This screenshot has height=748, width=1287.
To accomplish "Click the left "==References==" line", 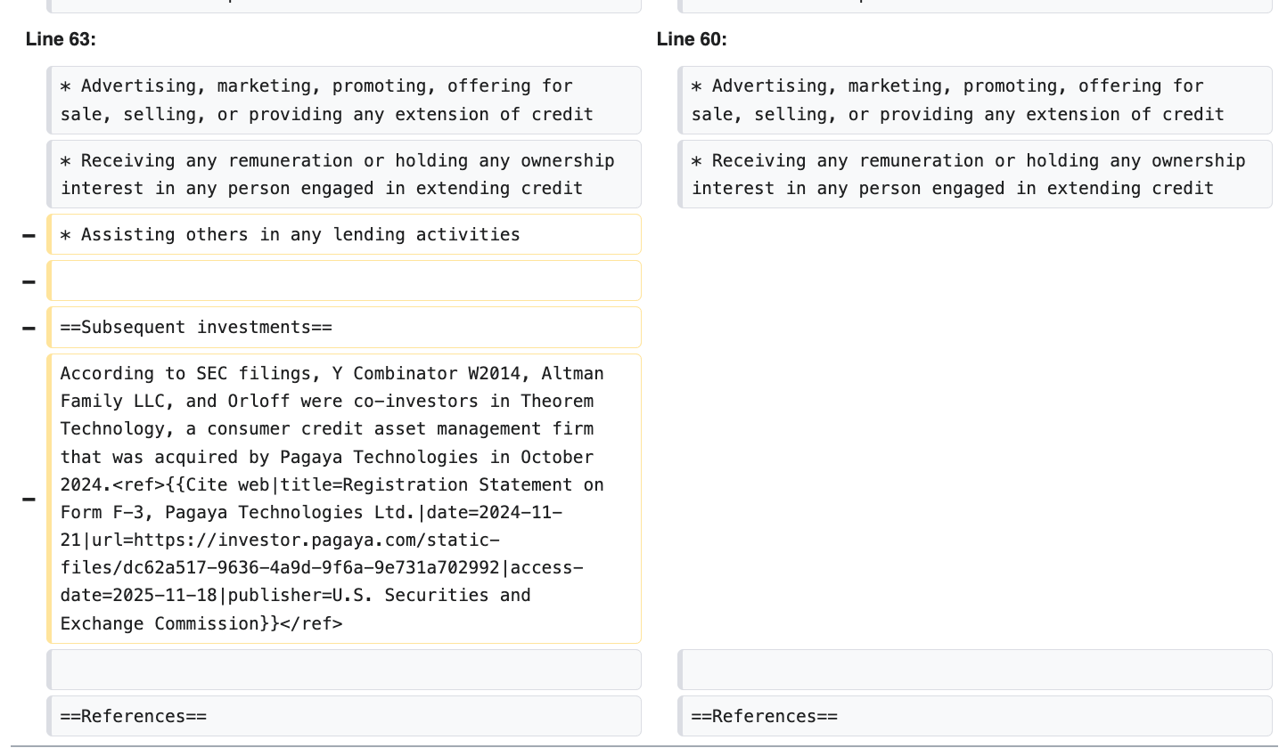I will pos(134,716).
